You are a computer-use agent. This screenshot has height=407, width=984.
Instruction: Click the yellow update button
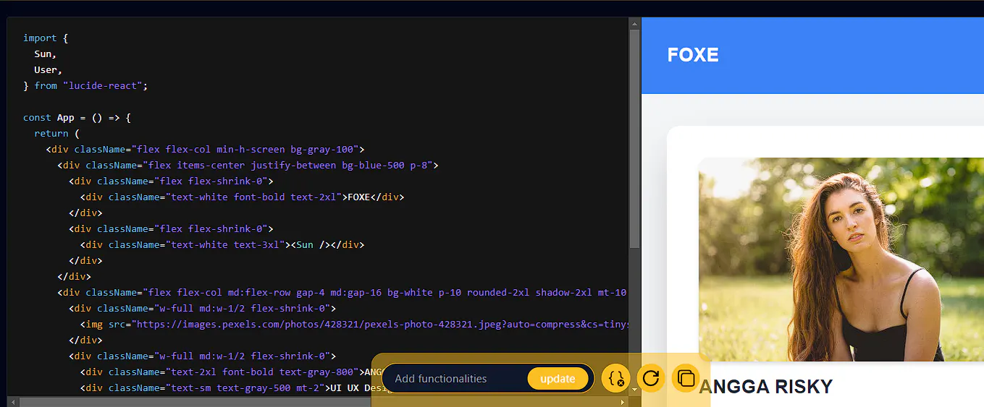[558, 379]
